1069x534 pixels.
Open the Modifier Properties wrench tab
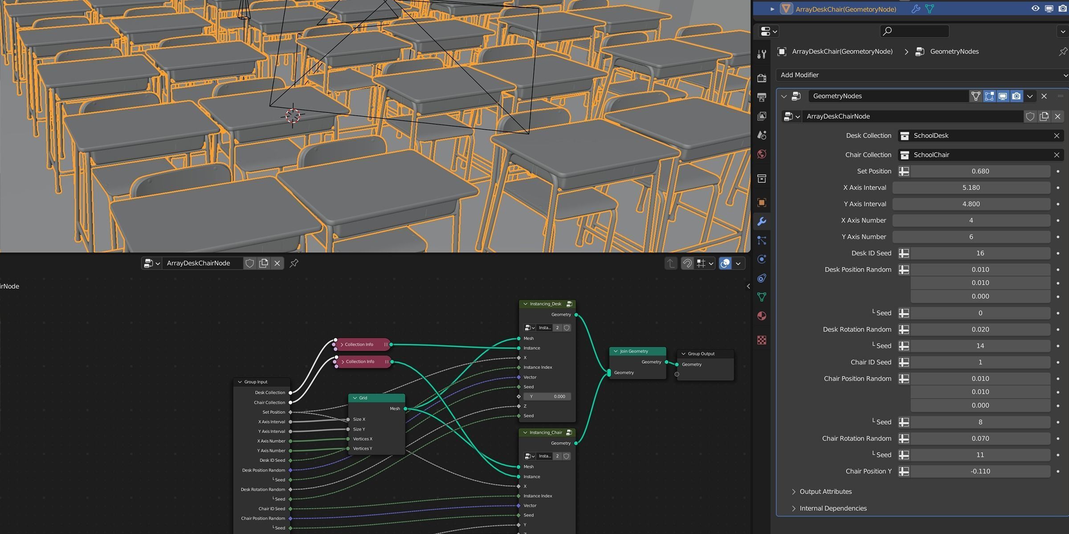click(x=762, y=221)
